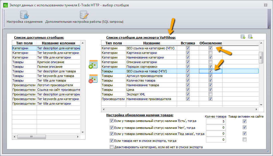The width and height of the screenshot is (273, 156).
Task: Click Обновление column header
Action: coord(211,43)
